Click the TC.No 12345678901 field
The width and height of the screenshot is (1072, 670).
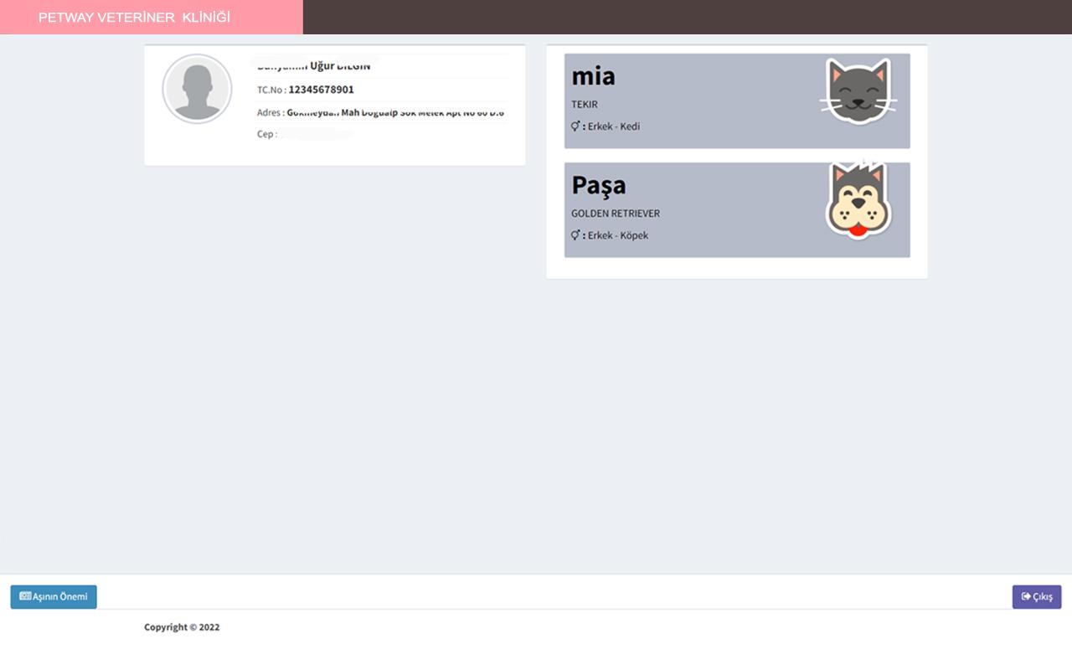[306, 90]
